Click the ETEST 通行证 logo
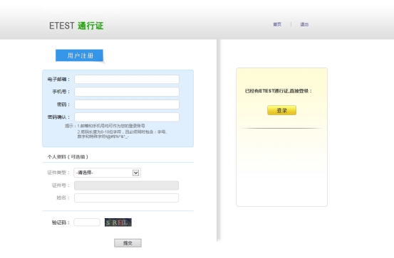 76,26
